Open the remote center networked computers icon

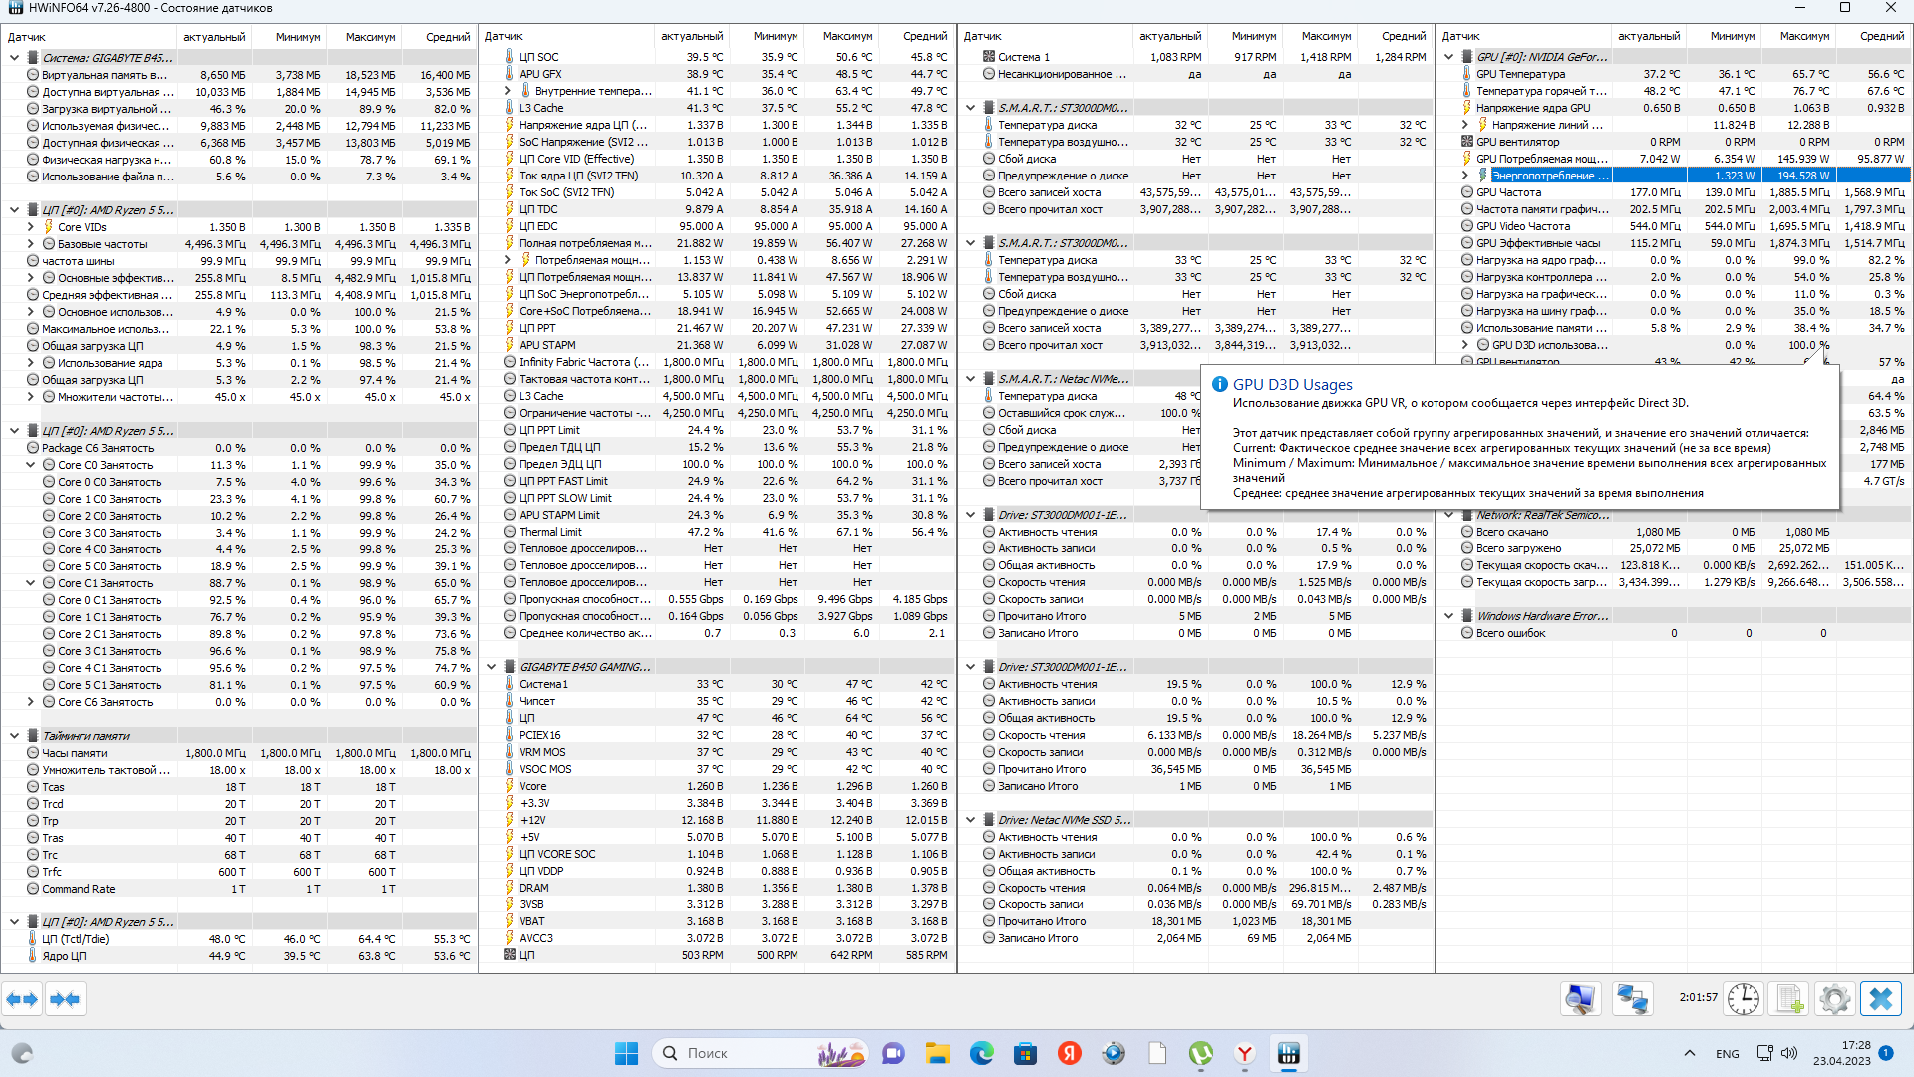pos(1632,999)
